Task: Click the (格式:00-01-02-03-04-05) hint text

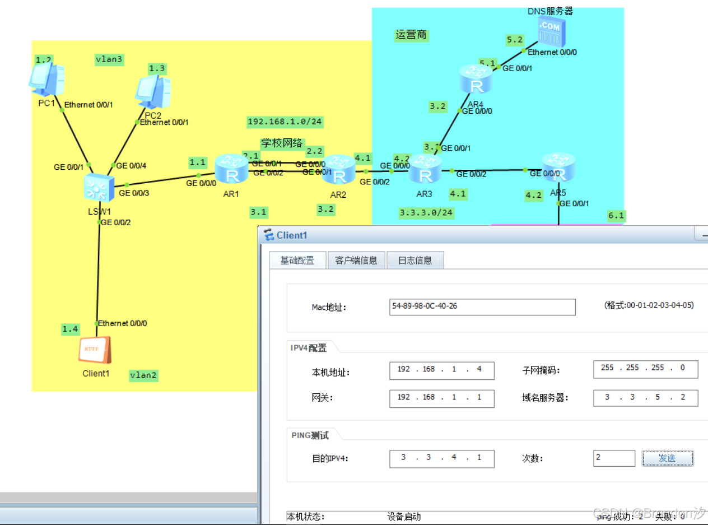Action: pos(649,305)
